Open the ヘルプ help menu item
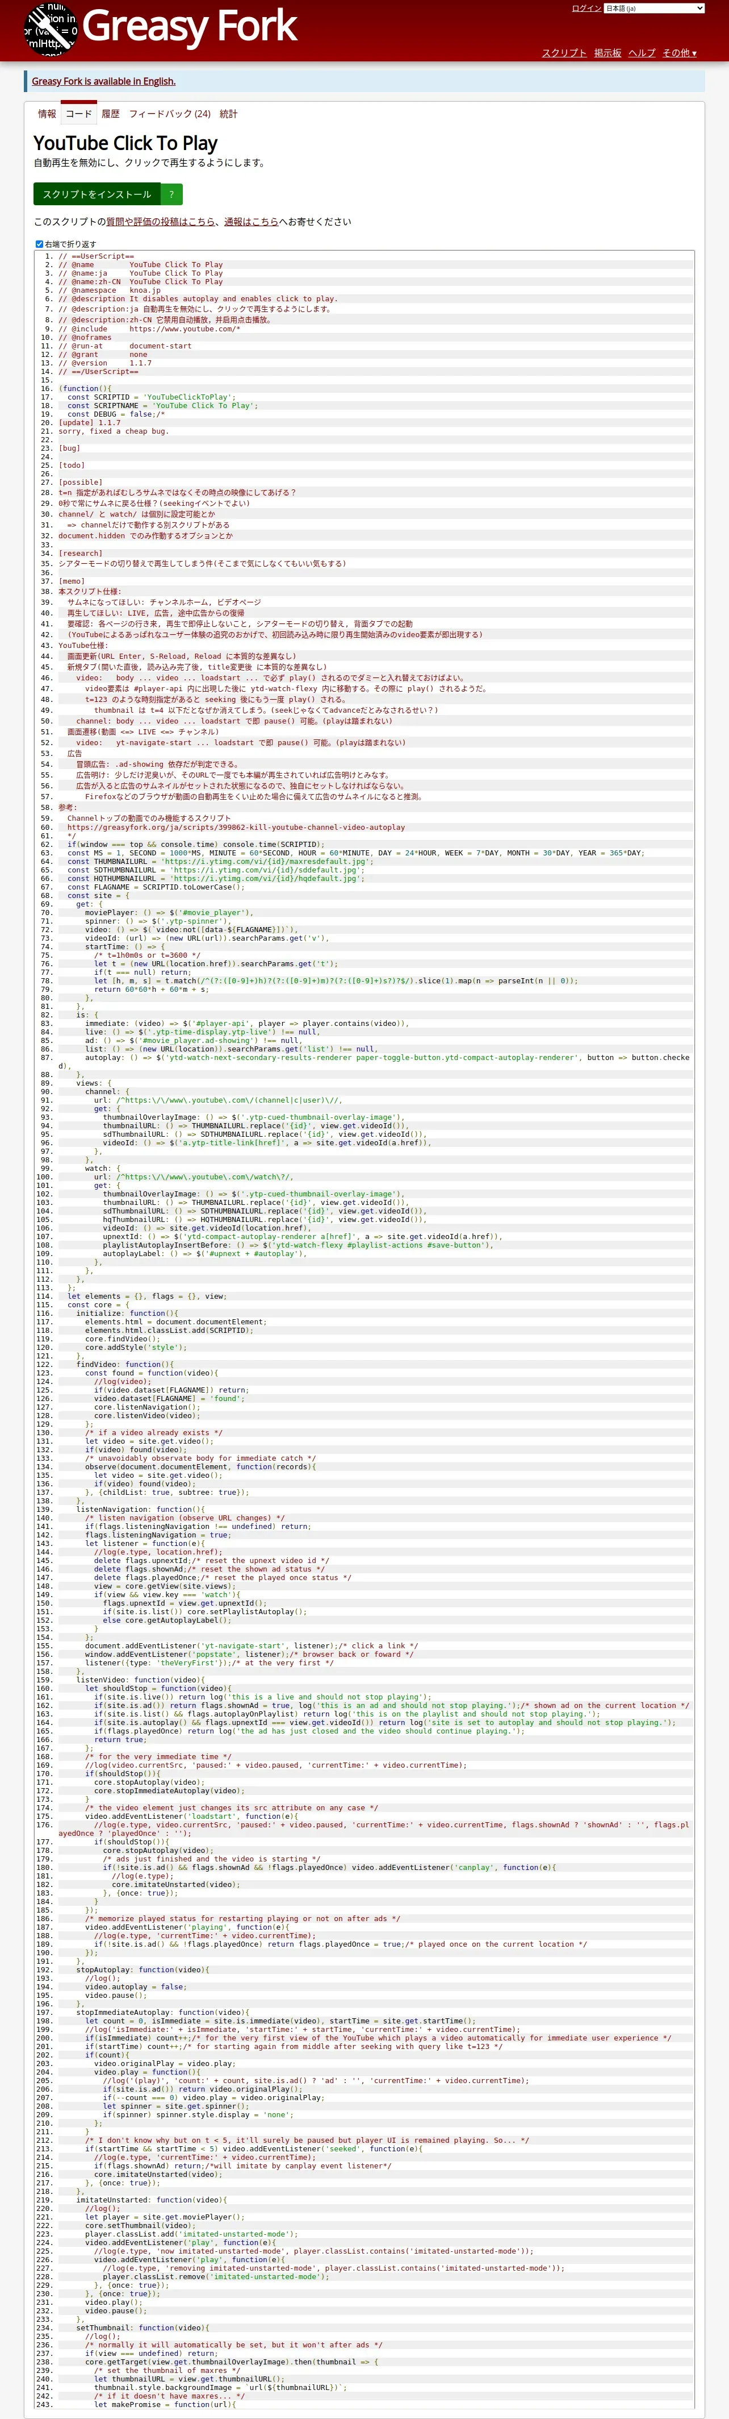Screen dimensions: 729x2419 [x=642, y=53]
